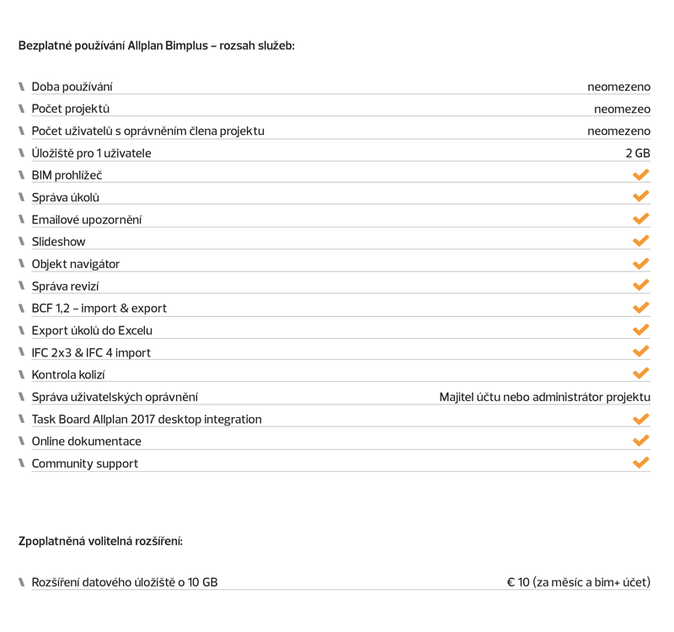Click the checkmark for Export úkolů do Excelu
This screenshot has width=674, height=632.
(x=641, y=329)
